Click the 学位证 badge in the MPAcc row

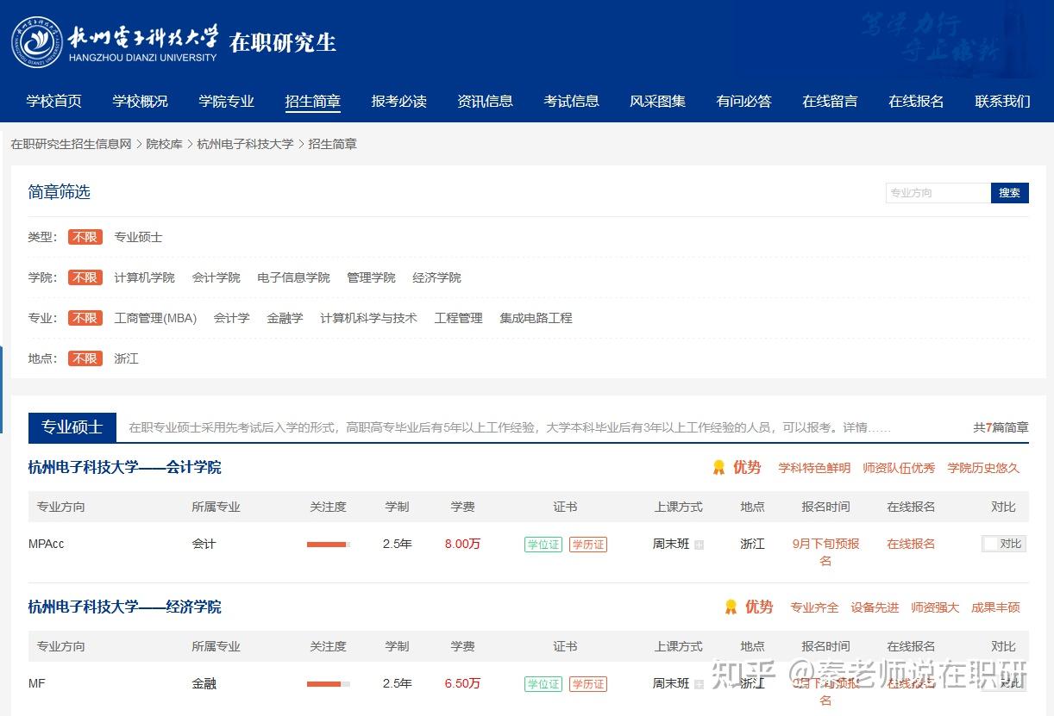tap(543, 545)
